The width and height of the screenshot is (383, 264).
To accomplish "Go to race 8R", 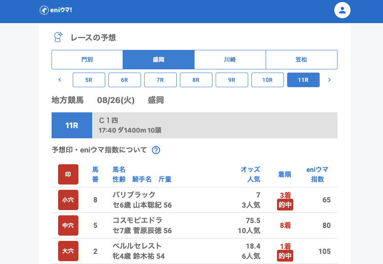I will [196, 80].
